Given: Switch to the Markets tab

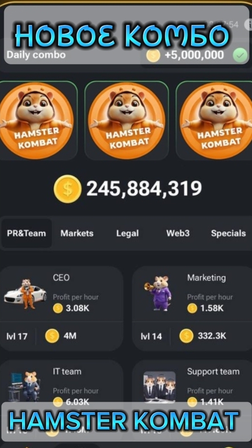Looking at the screenshot, I should click(x=77, y=233).
